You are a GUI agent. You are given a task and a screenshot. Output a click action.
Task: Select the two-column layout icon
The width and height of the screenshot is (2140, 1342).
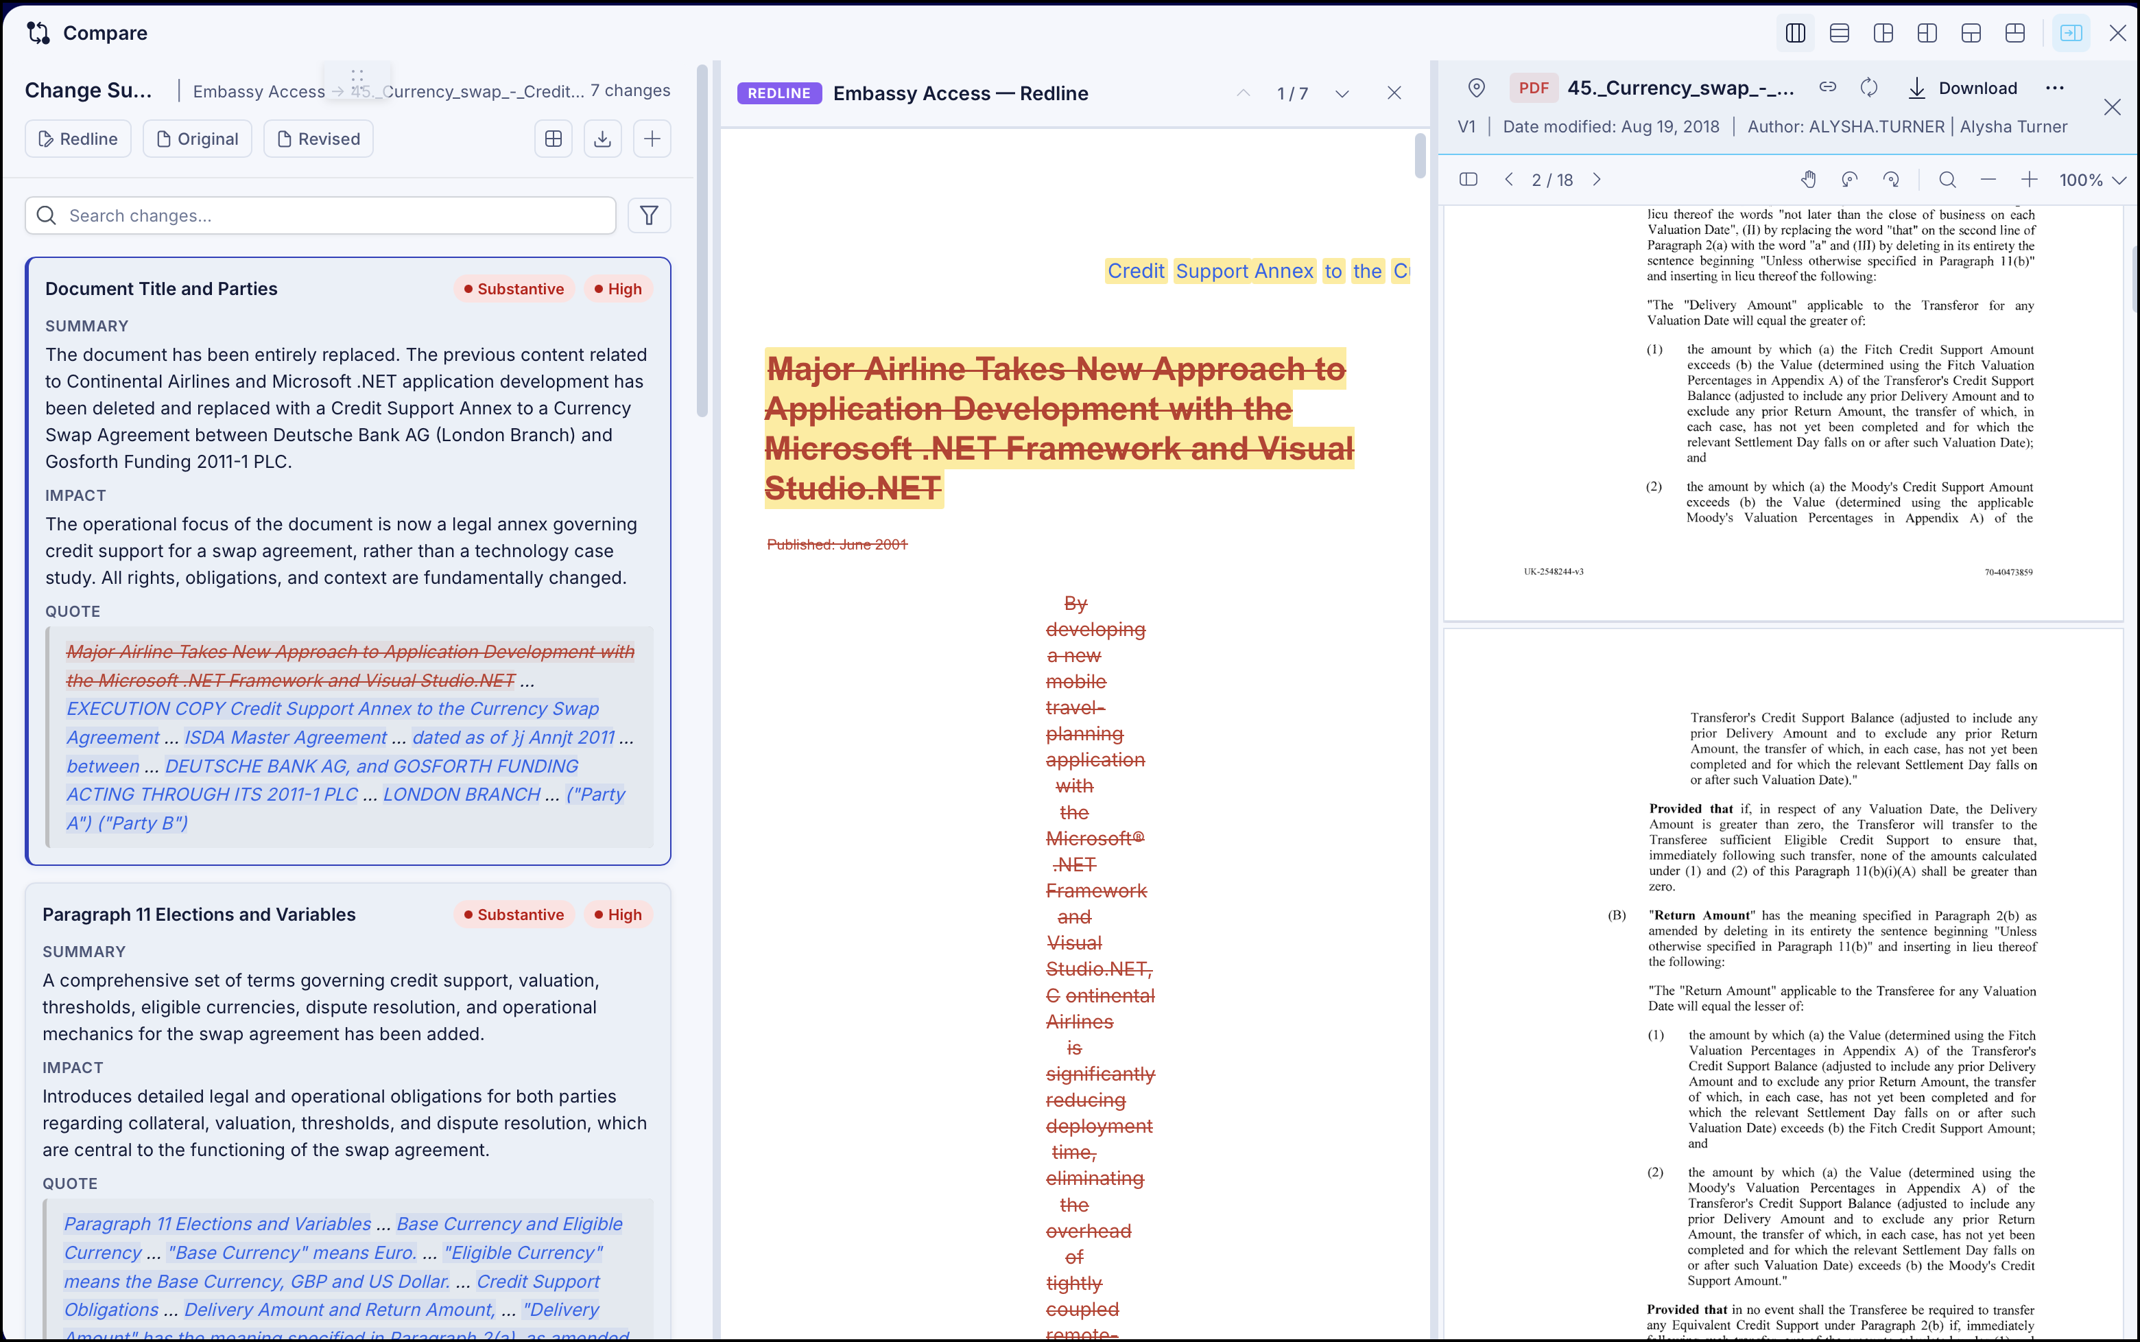coord(1795,33)
